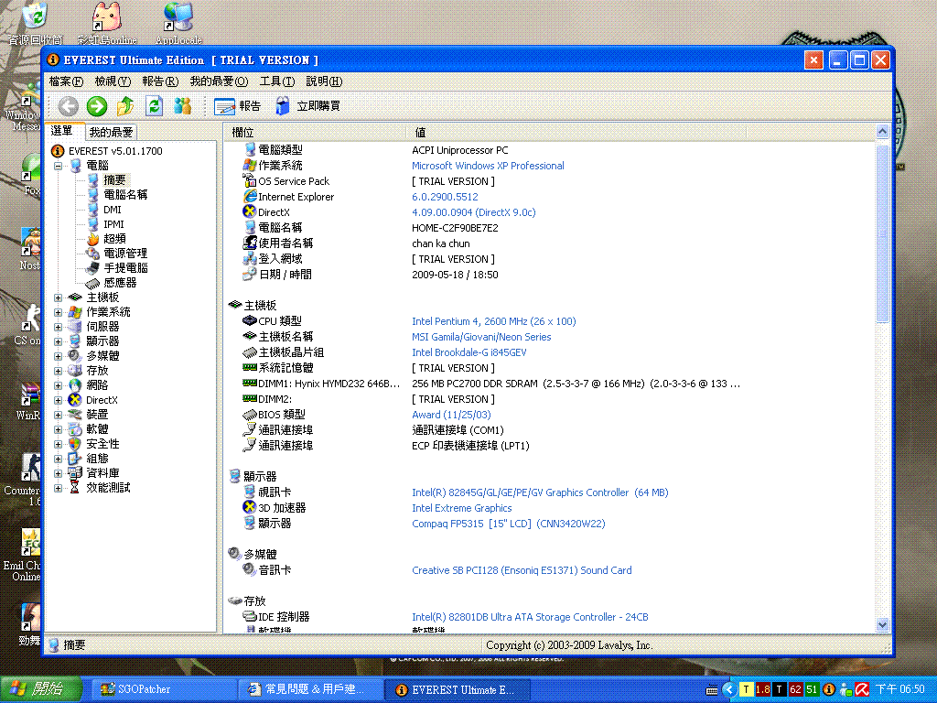Click the green forward arrow toolbar icon

pos(97,106)
